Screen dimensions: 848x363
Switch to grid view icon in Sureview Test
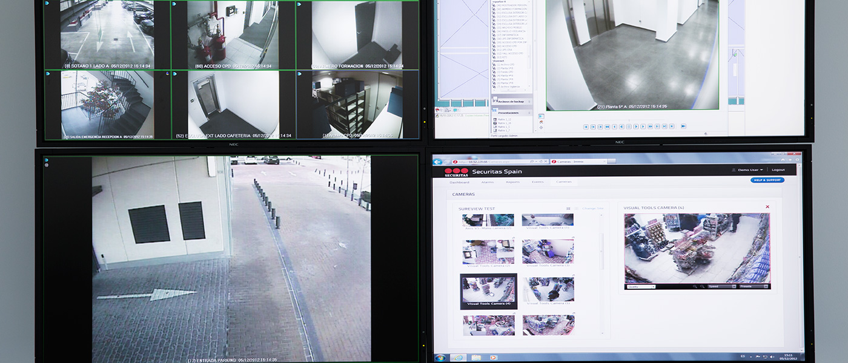click(568, 209)
